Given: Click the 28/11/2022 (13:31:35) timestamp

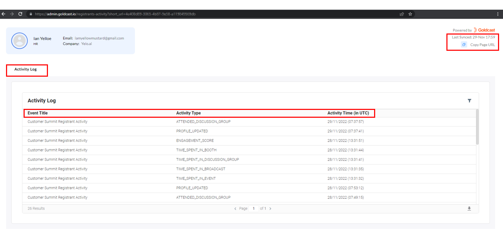Looking at the screenshot, I should coord(346,169).
